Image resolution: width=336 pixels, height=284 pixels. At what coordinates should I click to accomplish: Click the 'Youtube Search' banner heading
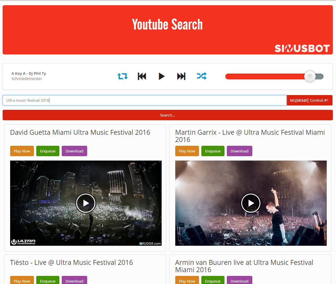pyautogui.click(x=167, y=24)
